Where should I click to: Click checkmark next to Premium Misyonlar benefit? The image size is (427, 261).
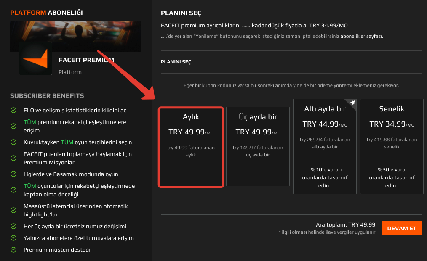pyautogui.click(x=13, y=158)
